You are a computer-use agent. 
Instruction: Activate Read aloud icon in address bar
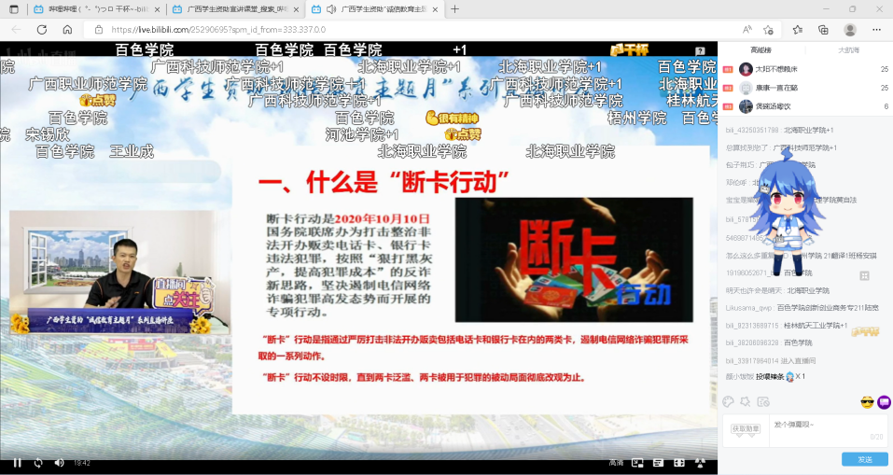(x=747, y=30)
